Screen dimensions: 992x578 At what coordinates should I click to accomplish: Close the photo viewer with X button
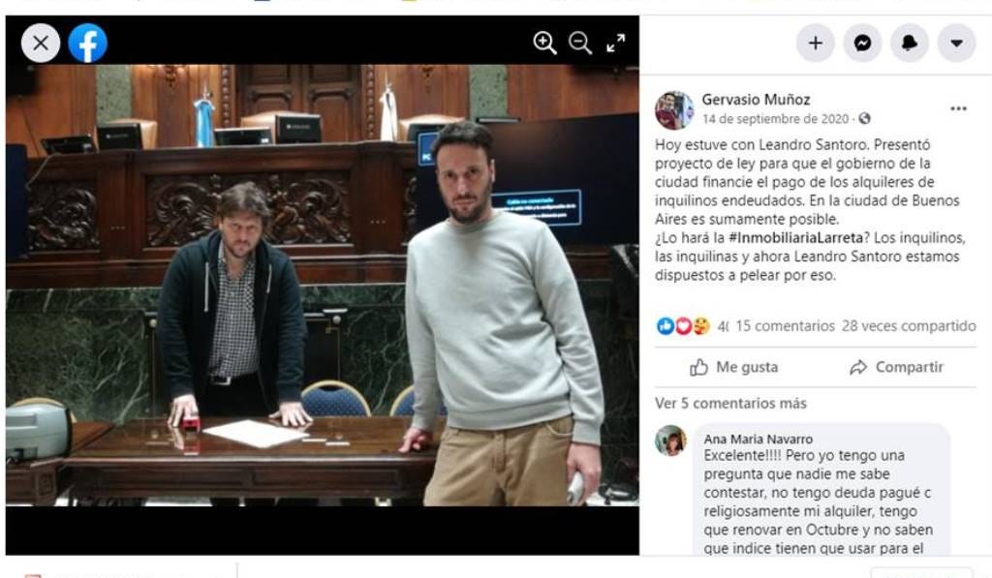tap(41, 43)
